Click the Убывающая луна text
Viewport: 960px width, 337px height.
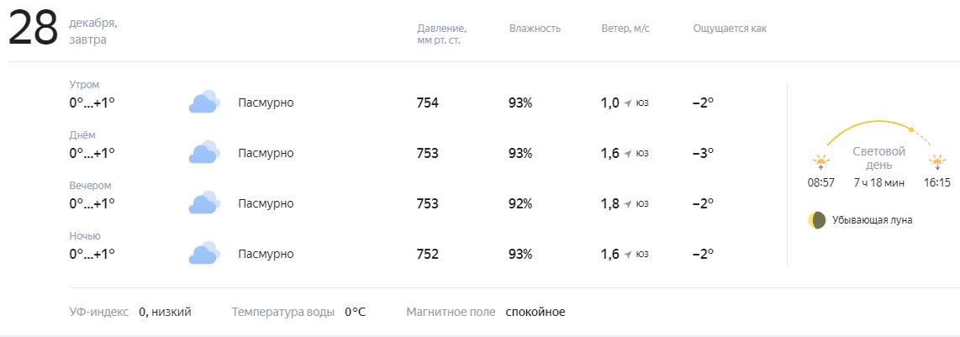click(x=872, y=220)
